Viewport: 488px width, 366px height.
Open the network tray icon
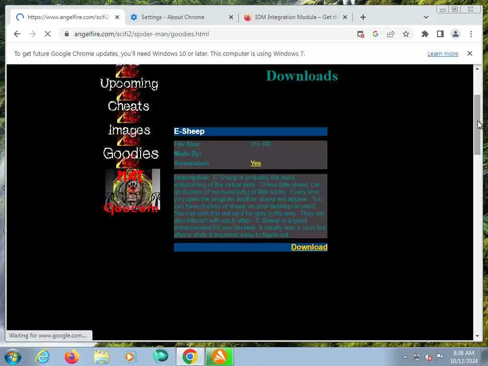[417, 357]
